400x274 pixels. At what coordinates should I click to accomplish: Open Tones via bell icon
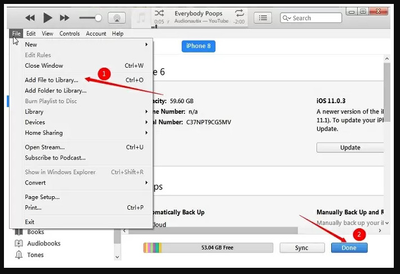18,255
